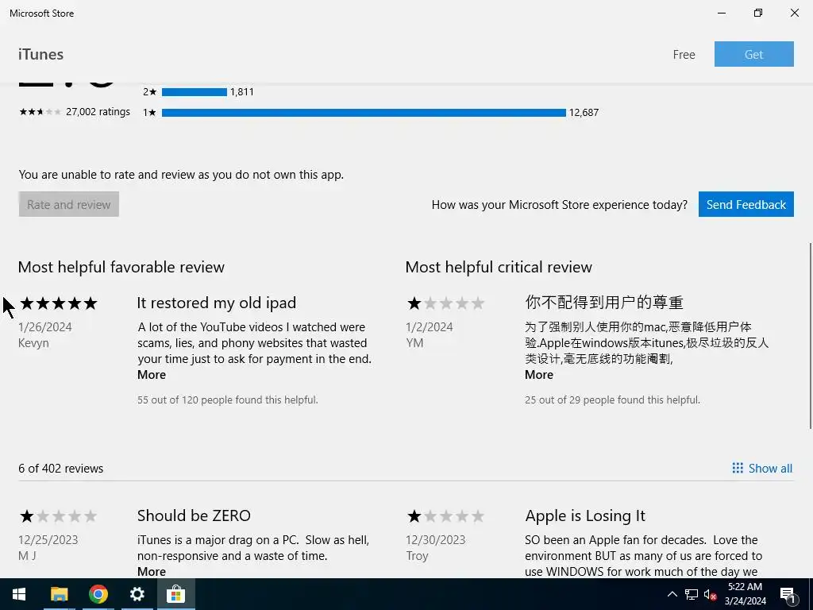Click the 1,811 count of 2-star ratings
This screenshot has height=610, width=813.
coord(242,92)
